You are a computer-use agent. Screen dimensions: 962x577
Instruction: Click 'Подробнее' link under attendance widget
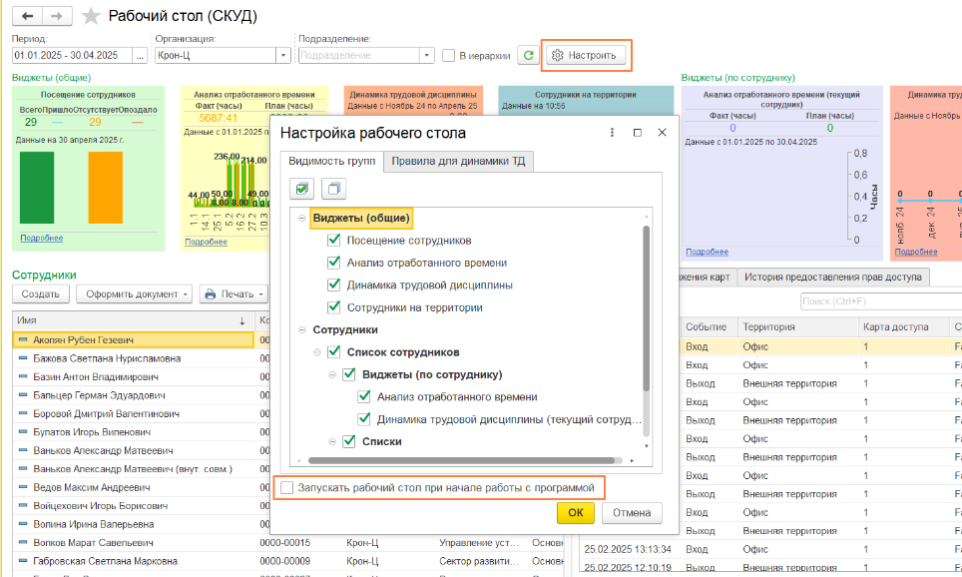tap(41, 238)
